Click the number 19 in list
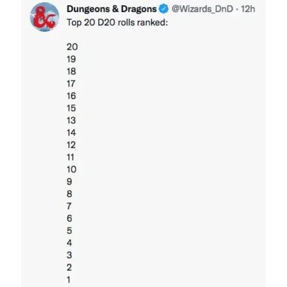The height and width of the screenshot is (287, 287). [x=71, y=59]
